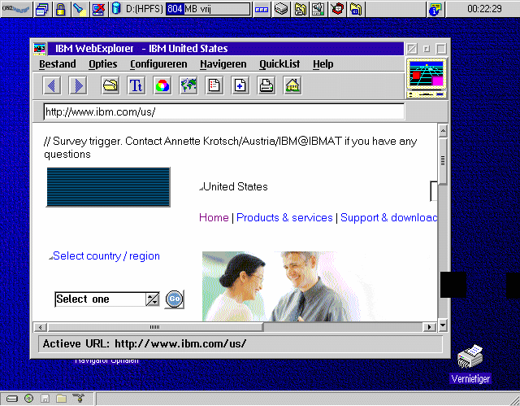520x406 pixels.
Task: Click the WarpCenter clock showing 00:22:29
Action: (x=483, y=9)
